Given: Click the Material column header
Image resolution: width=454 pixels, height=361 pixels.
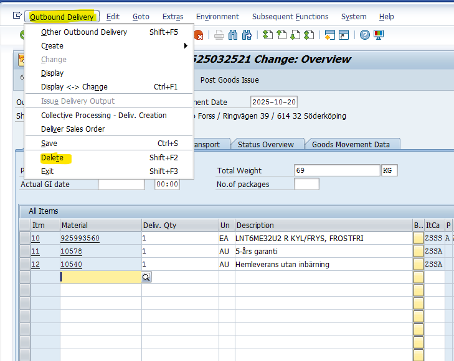Looking at the screenshot, I should click(100, 226).
